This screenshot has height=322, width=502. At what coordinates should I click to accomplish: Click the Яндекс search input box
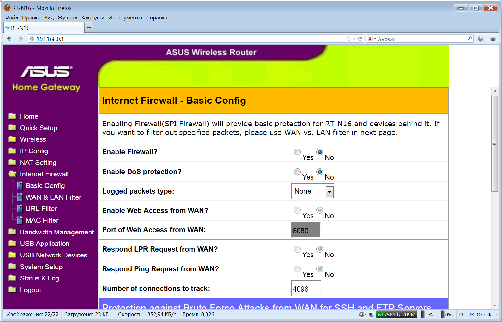(x=421, y=39)
